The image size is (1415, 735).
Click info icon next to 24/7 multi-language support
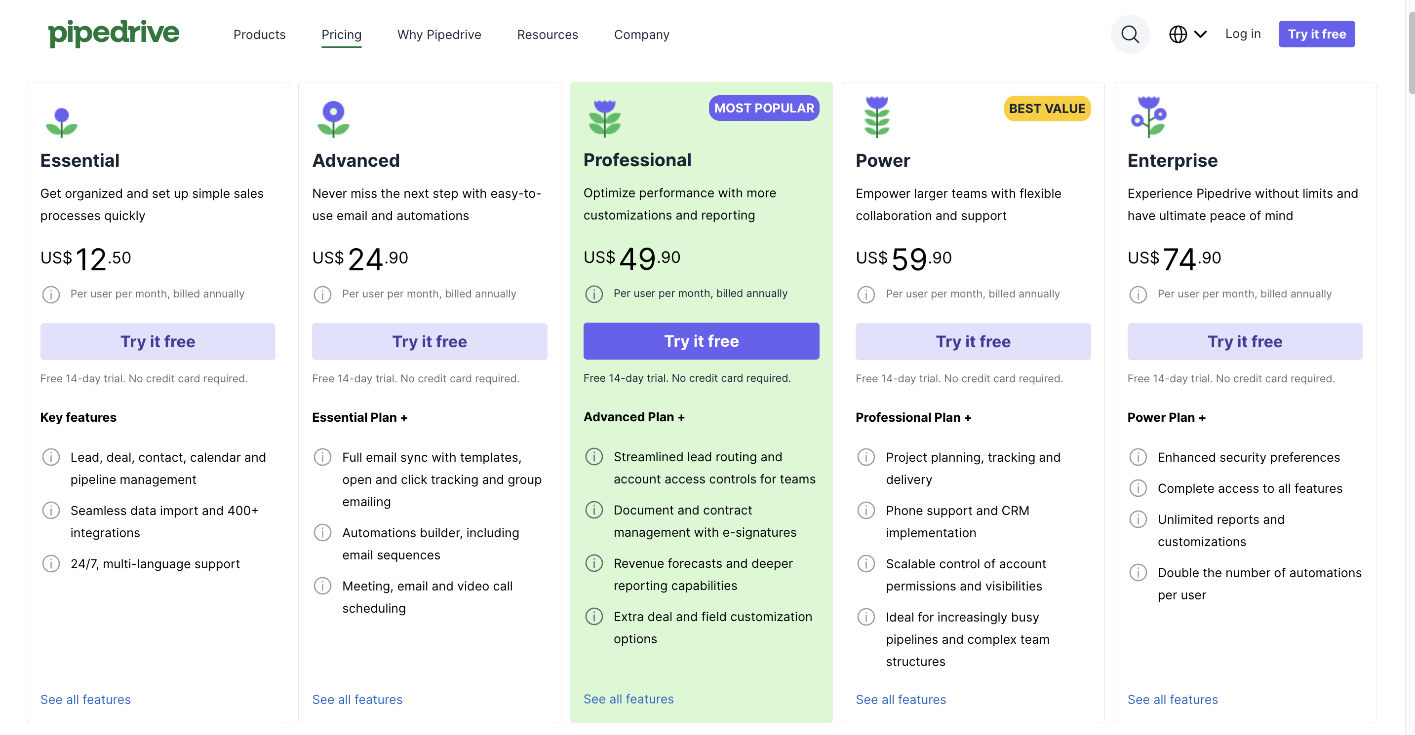(x=51, y=564)
